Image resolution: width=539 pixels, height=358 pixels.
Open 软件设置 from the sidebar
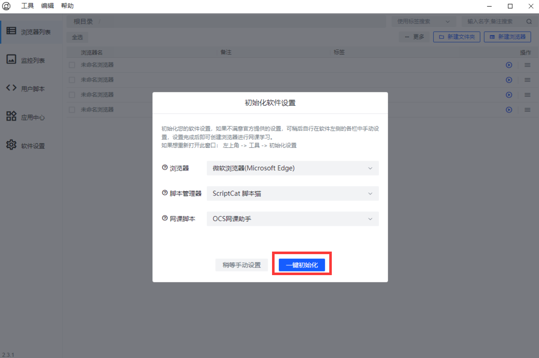pyautogui.click(x=32, y=146)
